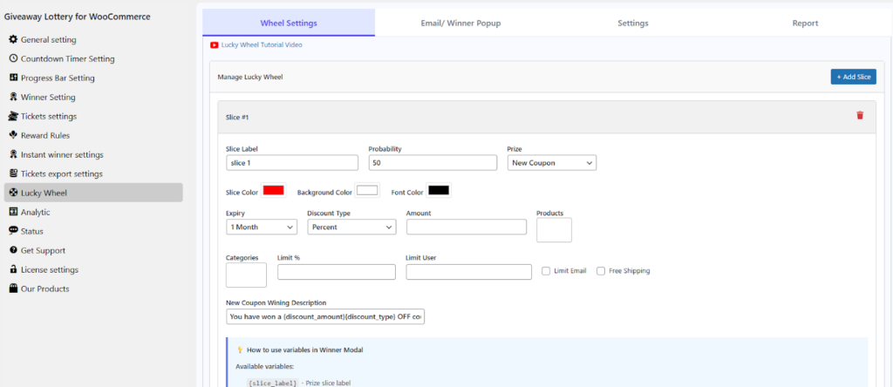Expand the Prize dropdown
The height and width of the screenshot is (387, 893).
pyautogui.click(x=551, y=163)
